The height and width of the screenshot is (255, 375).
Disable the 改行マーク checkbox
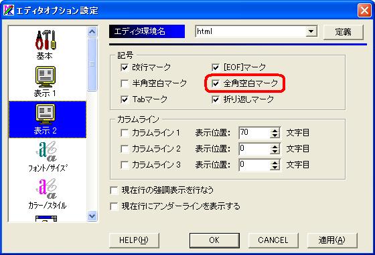pyautogui.click(x=125, y=67)
